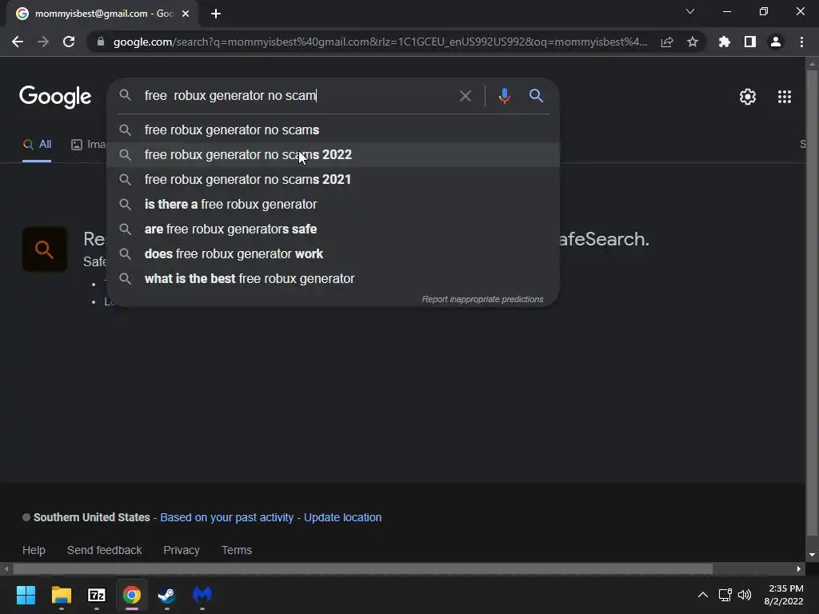Choose 'does free robux generator work'
The width and height of the screenshot is (819, 614).
point(334,254)
